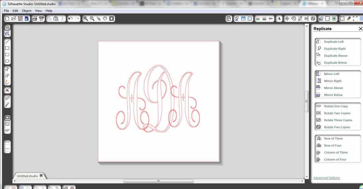Open the File menu
This screenshot has width=363, height=189.
pos(7,10)
